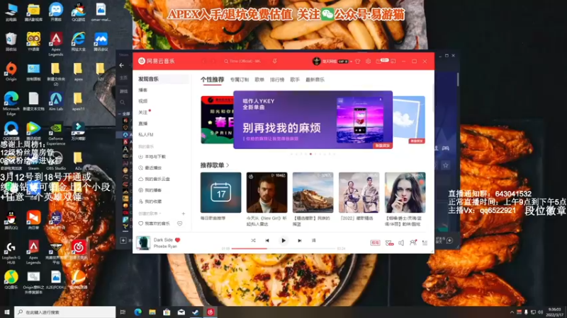Select the 歌单 tab
The height and width of the screenshot is (318, 567).
pyautogui.click(x=259, y=80)
